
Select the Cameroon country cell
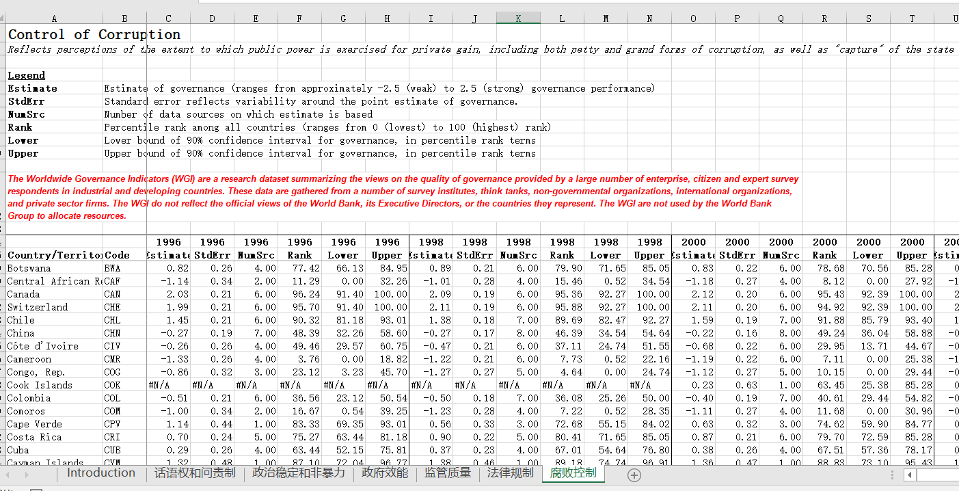click(55, 359)
